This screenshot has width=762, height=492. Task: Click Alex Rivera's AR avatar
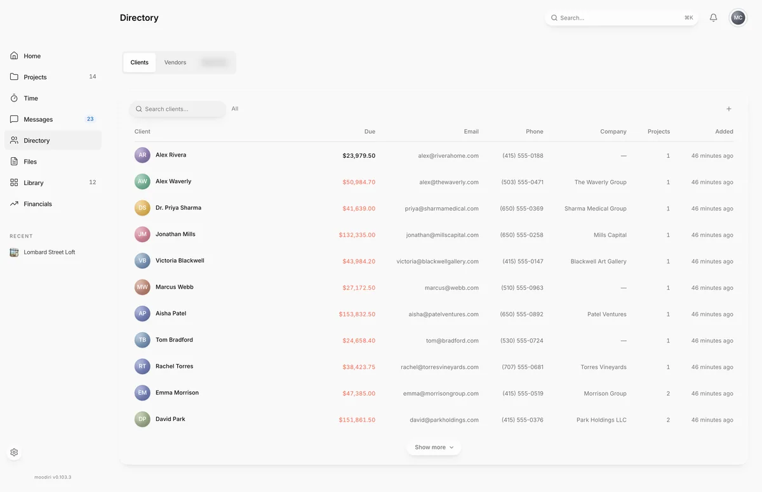click(x=142, y=155)
